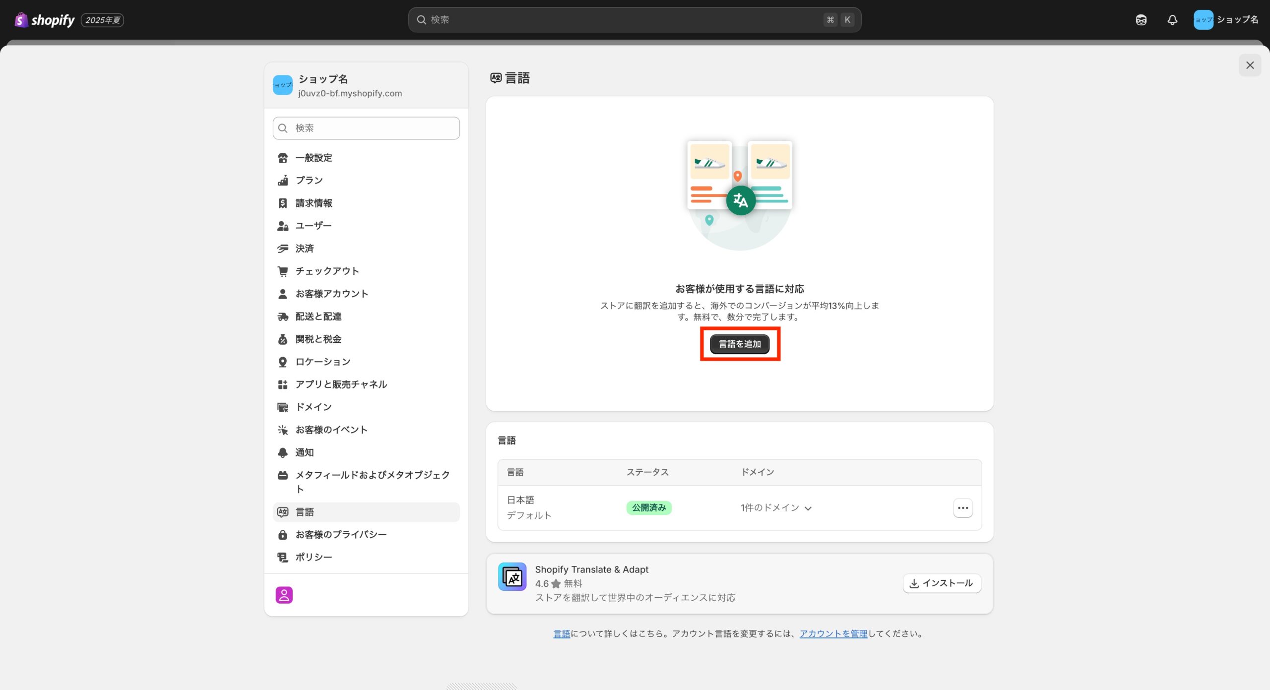
Task: Open お客様のプライバシー lock settings
Action: (x=341, y=534)
